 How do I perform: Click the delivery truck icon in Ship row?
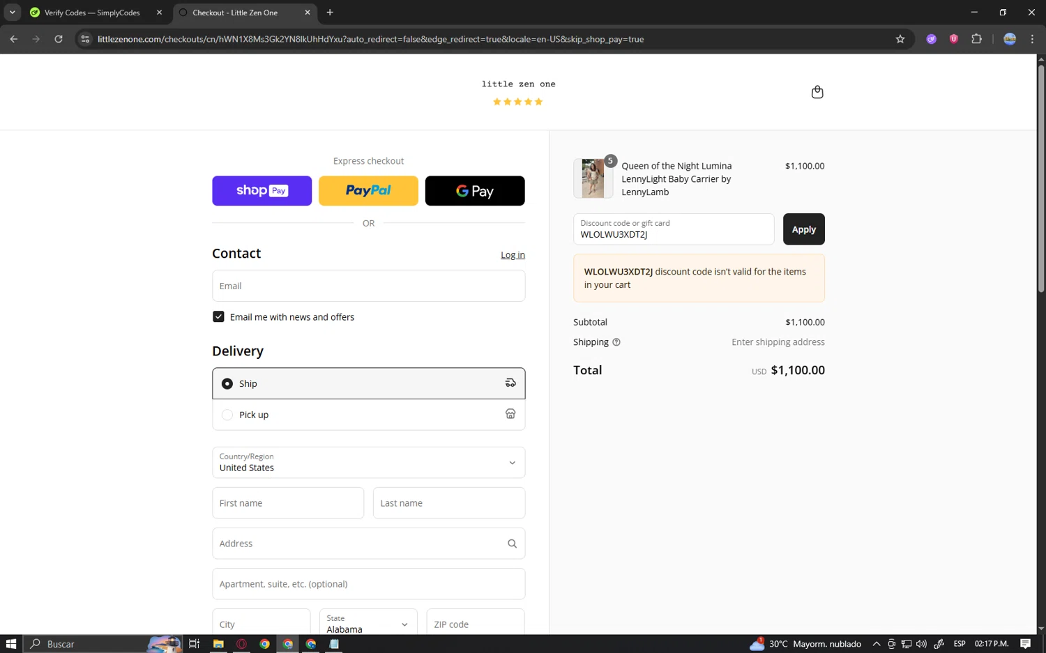point(510,383)
